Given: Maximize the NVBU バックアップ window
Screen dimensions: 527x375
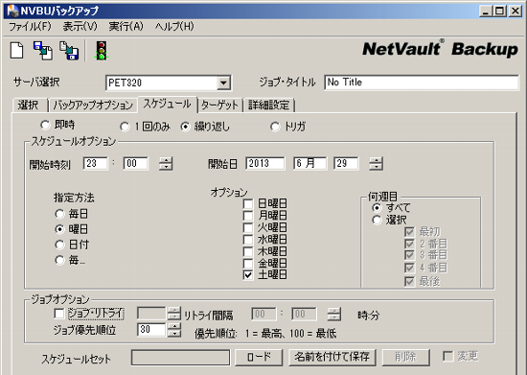Looking at the screenshot, I should 499,12.
